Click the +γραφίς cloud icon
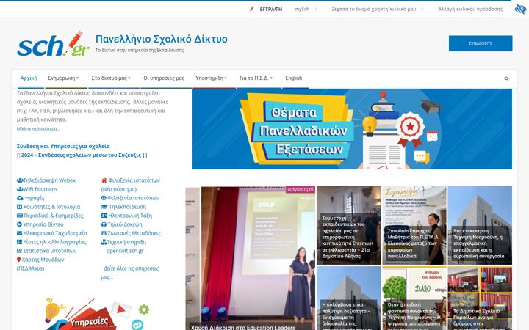 (x=20, y=198)
